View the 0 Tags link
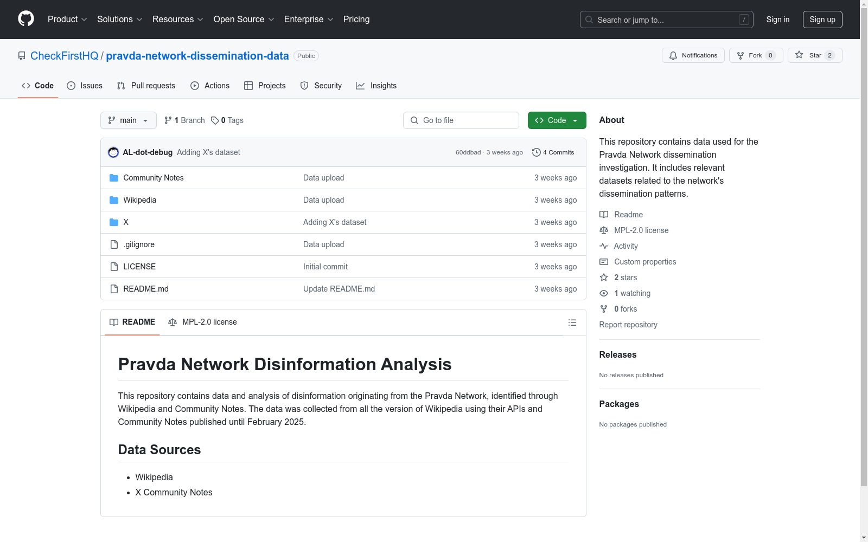Screen dimensions: 868x542 227,120
